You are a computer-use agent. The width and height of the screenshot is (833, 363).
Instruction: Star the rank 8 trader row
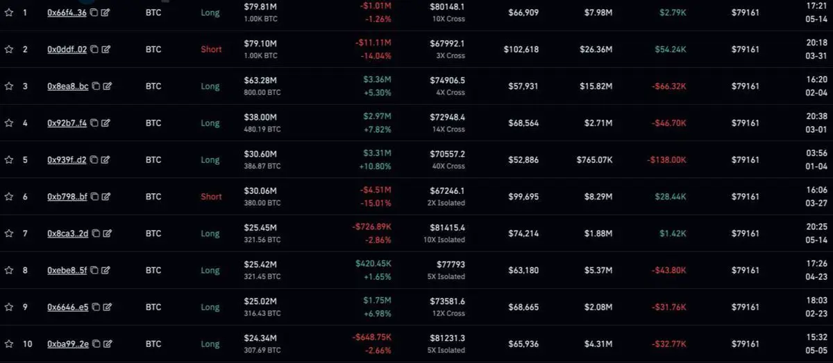pyautogui.click(x=9, y=270)
